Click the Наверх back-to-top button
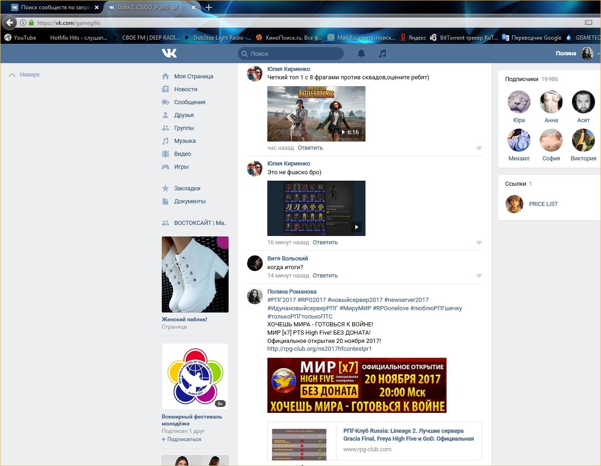This screenshot has height=466, width=601. [24, 75]
